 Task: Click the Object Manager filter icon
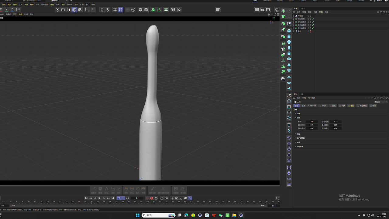click(384, 12)
